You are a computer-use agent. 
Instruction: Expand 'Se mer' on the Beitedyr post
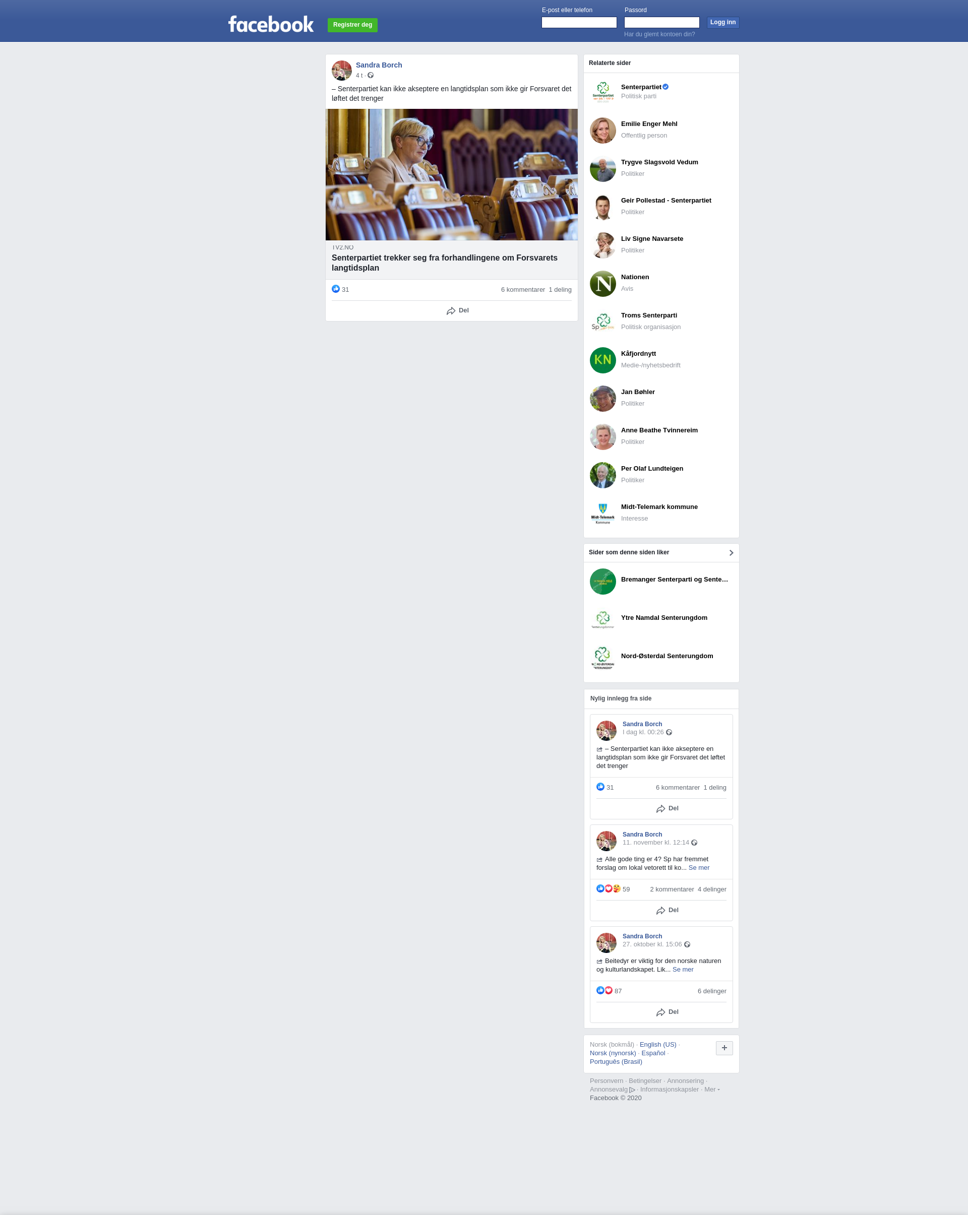tap(683, 969)
